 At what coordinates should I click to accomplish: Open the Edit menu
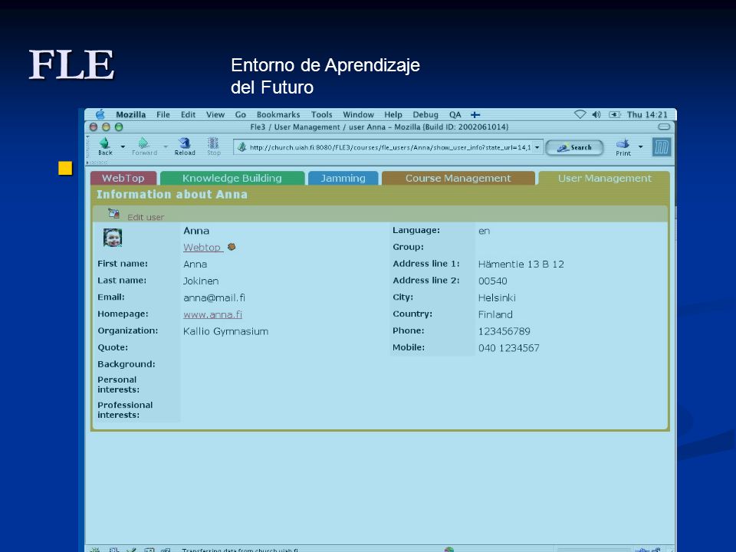[189, 114]
